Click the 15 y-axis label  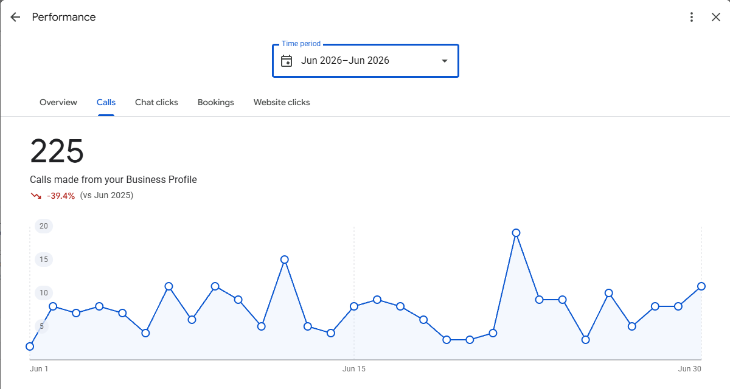tap(44, 260)
